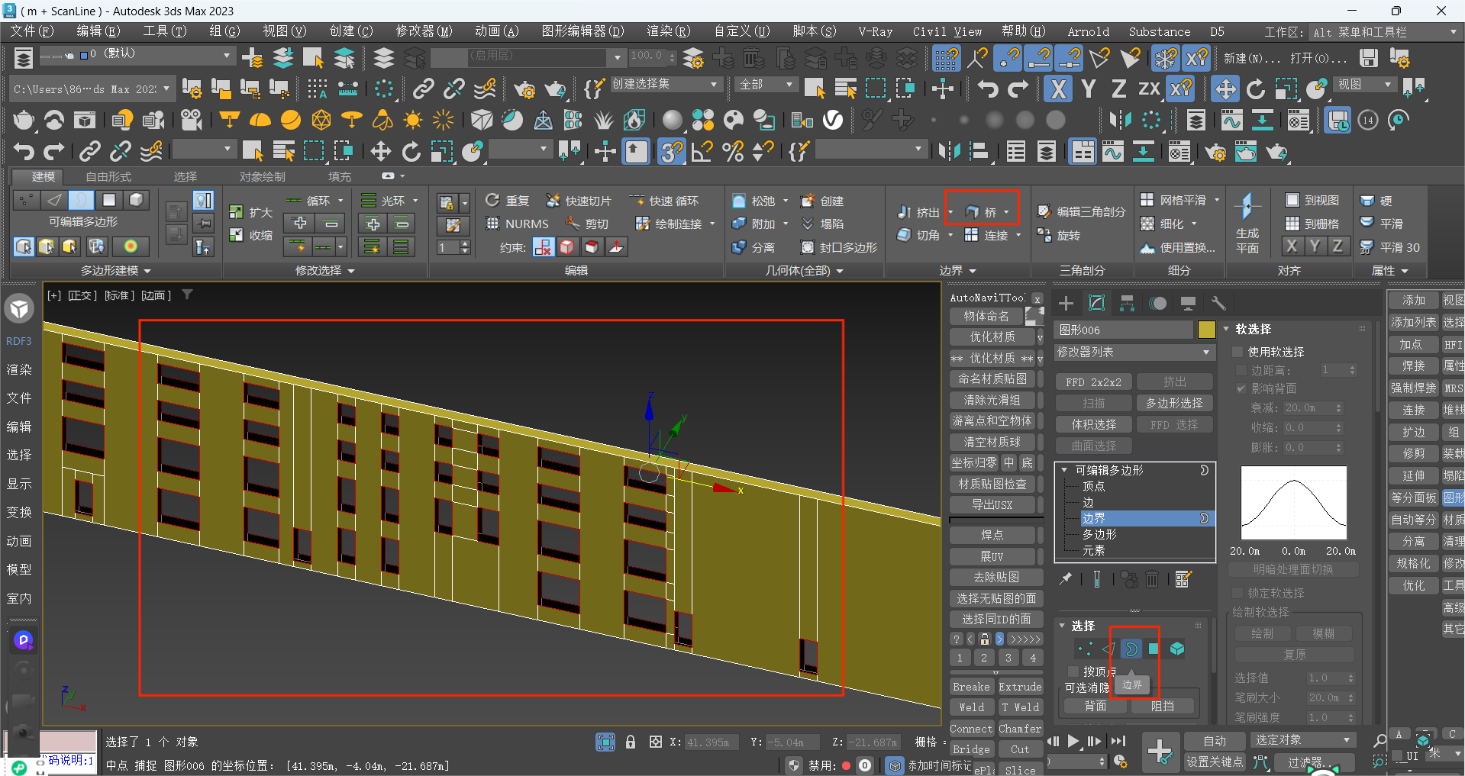The width and height of the screenshot is (1465, 776).
Task: Open the Modify command panel tab
Action: [1097, 303]
